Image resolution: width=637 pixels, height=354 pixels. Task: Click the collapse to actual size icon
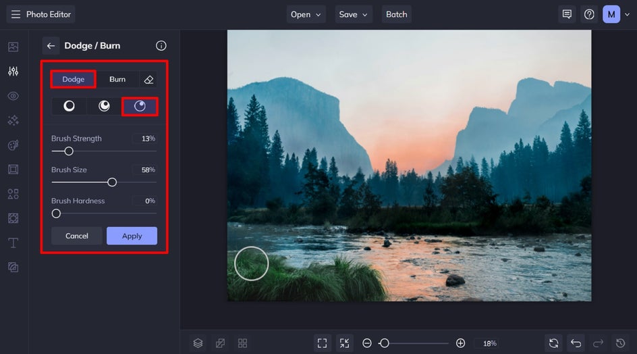[345, 343]
